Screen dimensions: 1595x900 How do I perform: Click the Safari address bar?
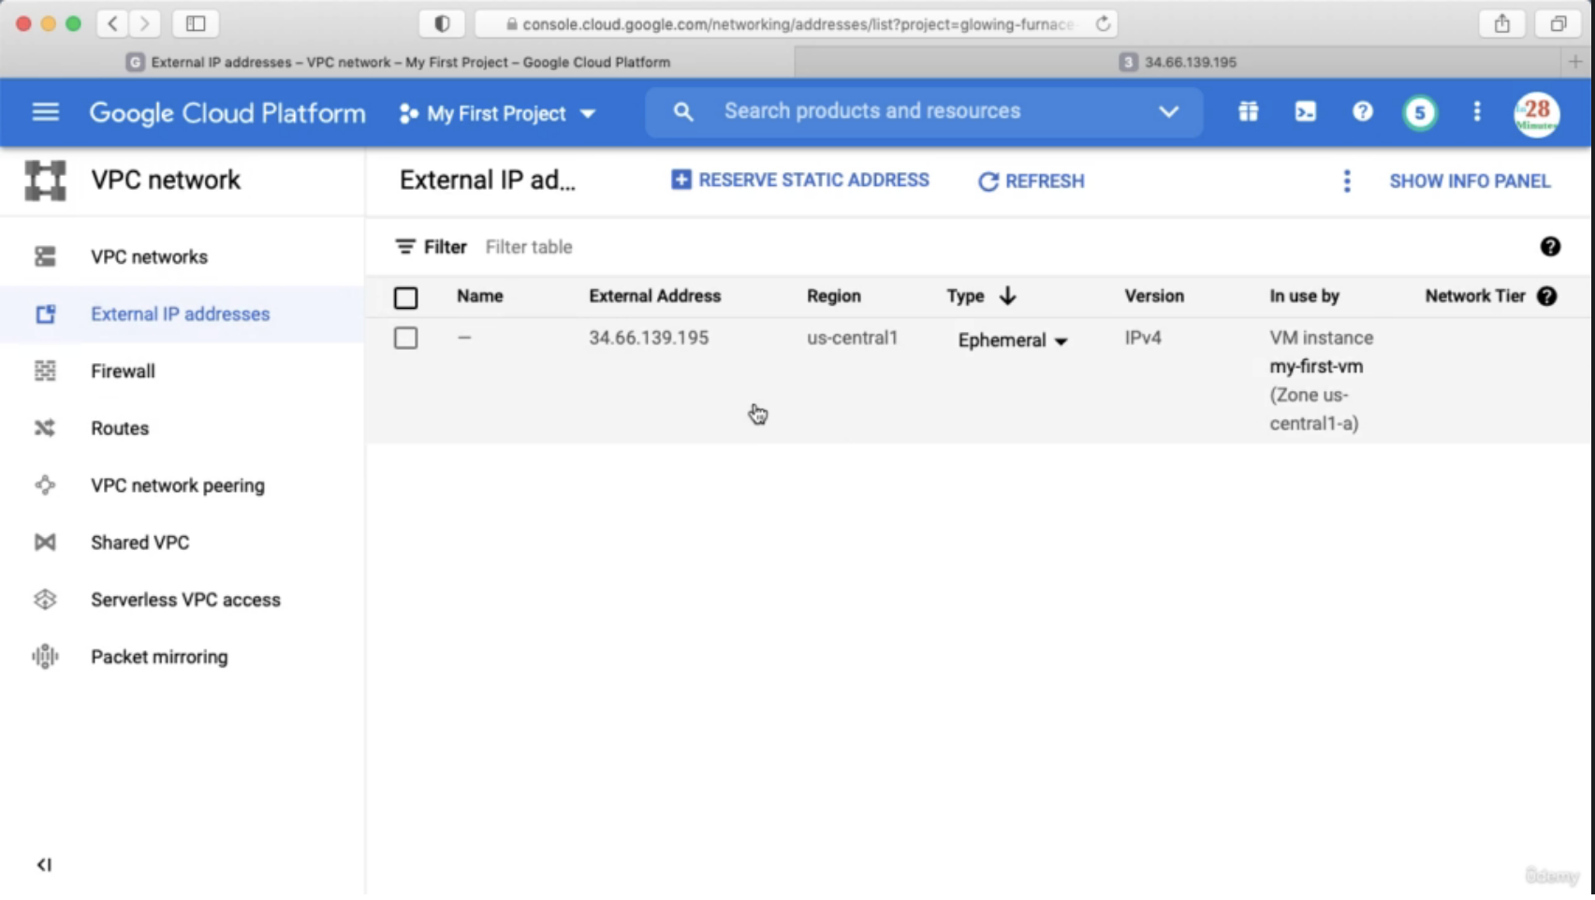796,24
